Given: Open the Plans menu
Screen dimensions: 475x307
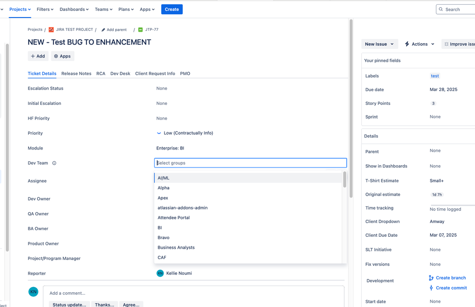Looking at the screenshot, I should click(x=126, y=9).
